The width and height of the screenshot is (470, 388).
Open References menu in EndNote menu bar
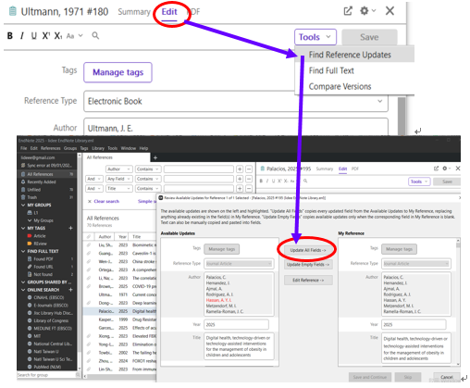51,148
